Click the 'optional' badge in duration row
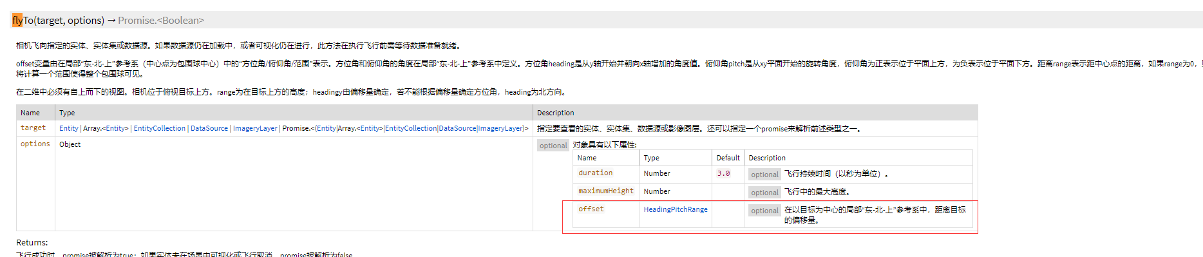This screenshot has height=257, width=1203. click(x=764, y=175)
